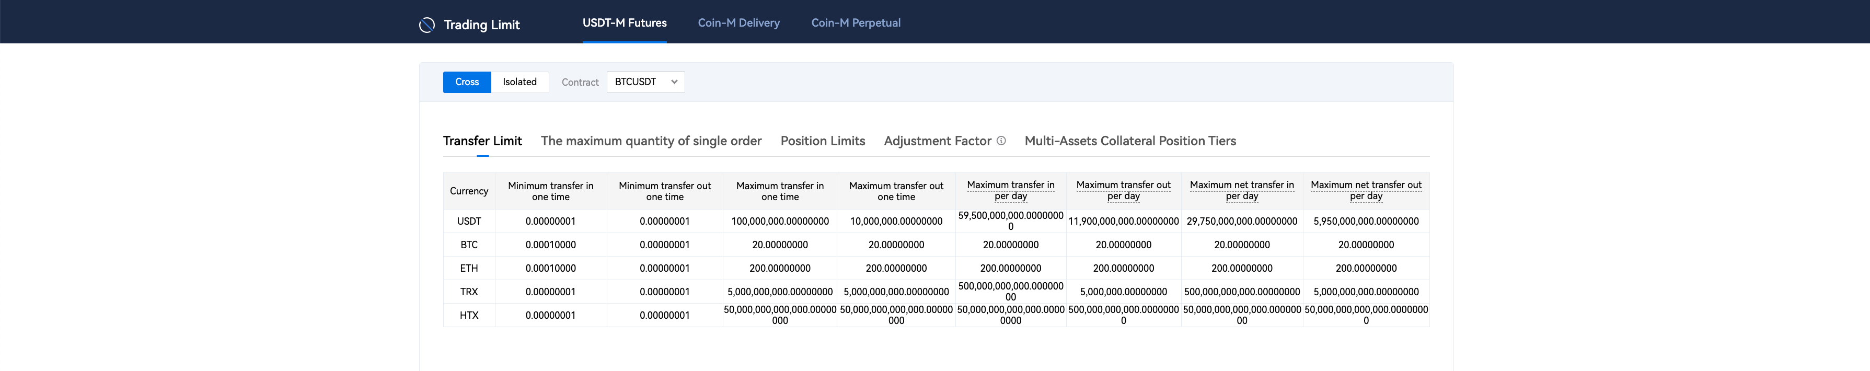Switch to Isolated margin mode
The width and height of the screenshot is (1870, 371).
tap(520, 82)
